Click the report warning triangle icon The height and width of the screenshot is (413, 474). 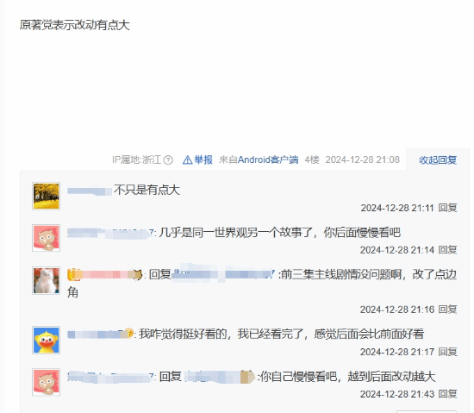187,160
